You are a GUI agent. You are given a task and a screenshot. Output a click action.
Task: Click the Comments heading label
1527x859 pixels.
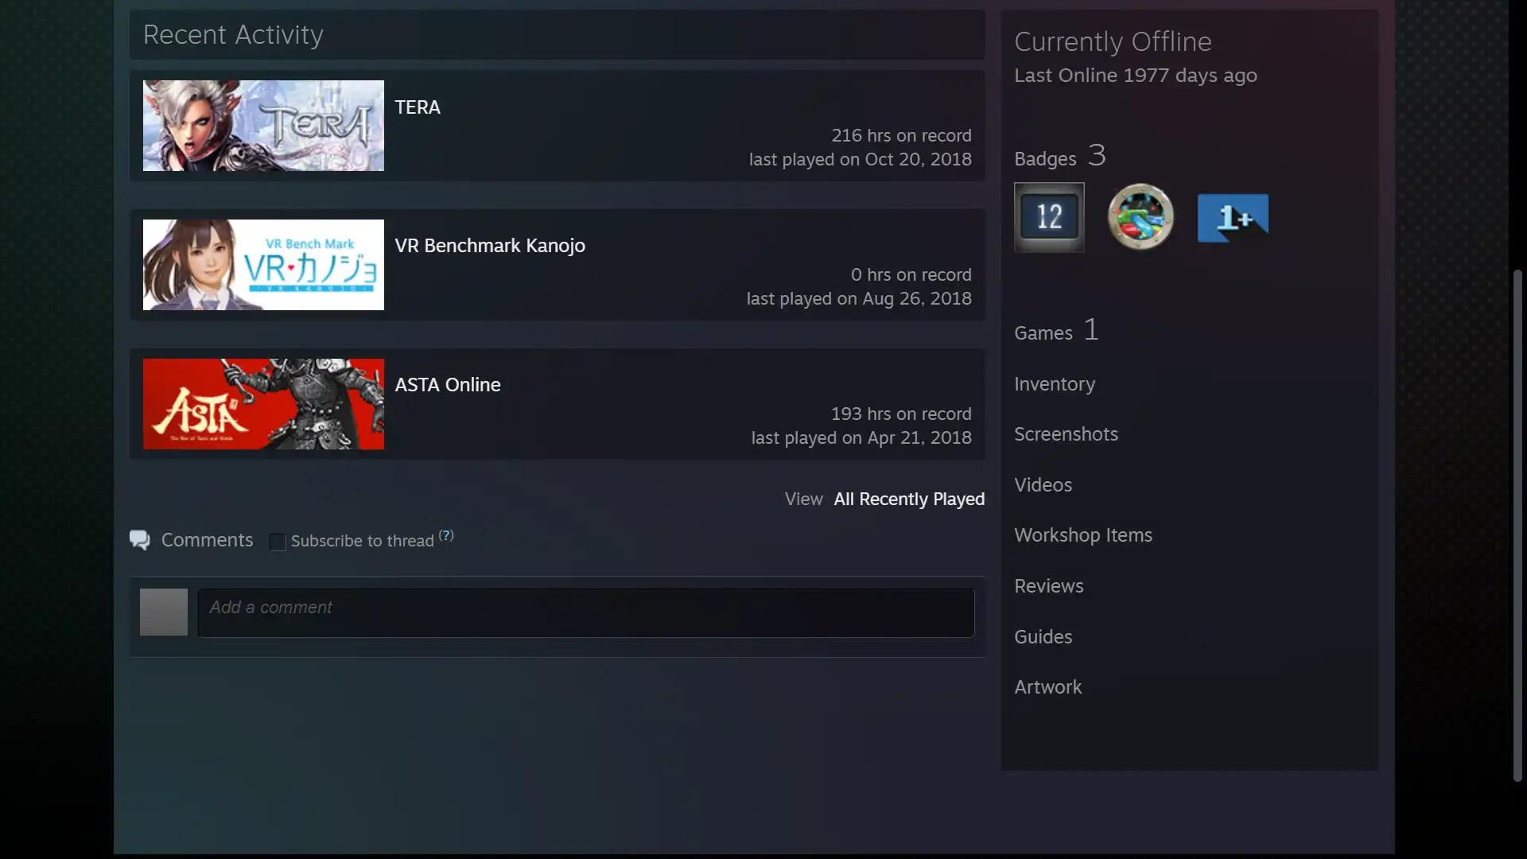coord(207,540)
